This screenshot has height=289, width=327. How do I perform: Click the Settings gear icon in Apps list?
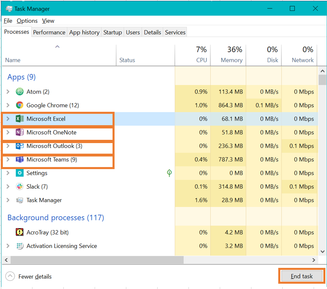tap(19, 173)
